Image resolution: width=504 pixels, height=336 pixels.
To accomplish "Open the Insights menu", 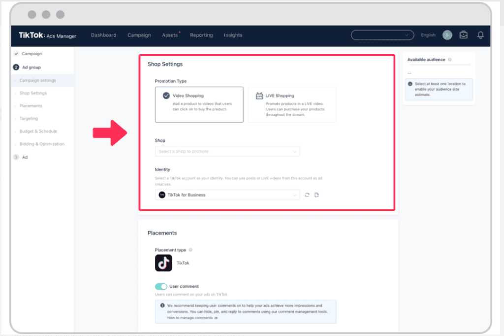I will pyautogui.click(x=233, y=35).
